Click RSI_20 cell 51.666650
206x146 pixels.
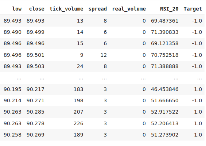point(164,100)
